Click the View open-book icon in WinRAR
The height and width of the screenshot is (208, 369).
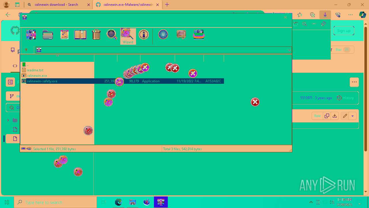coord(80,35)
